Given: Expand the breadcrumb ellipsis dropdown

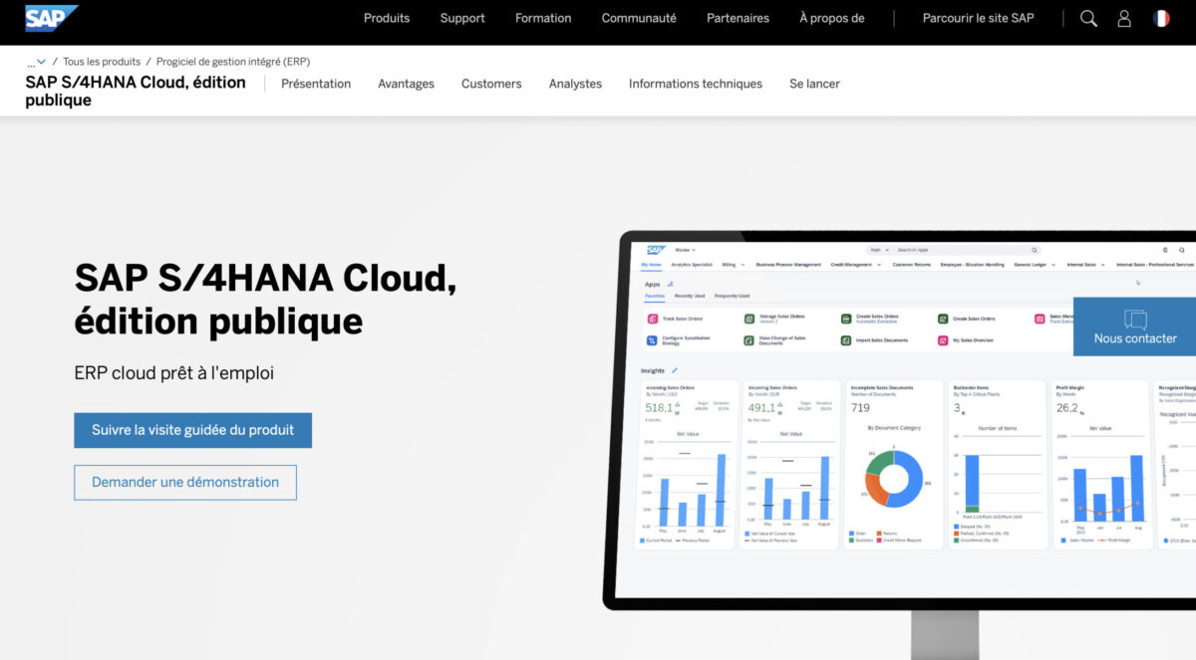Looking at the screenshot, I should click(36, 62).
